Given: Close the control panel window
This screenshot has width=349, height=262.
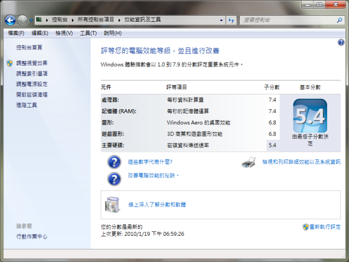Looking at the screenshot, I should 336,4.
